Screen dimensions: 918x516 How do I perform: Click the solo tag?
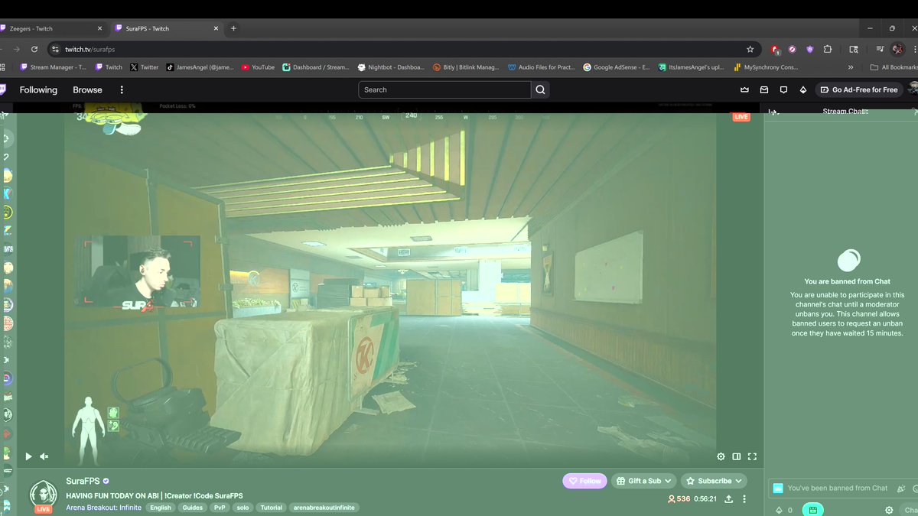click(x=243, y=508)
